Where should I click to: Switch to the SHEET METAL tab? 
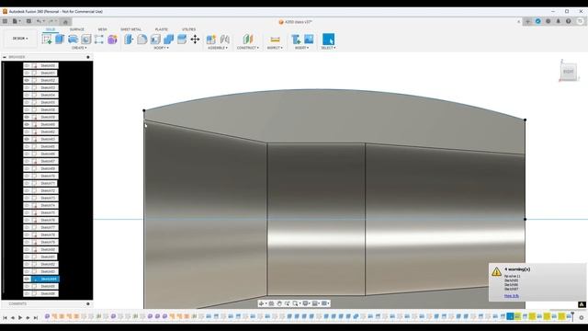(x=130, y=29)
